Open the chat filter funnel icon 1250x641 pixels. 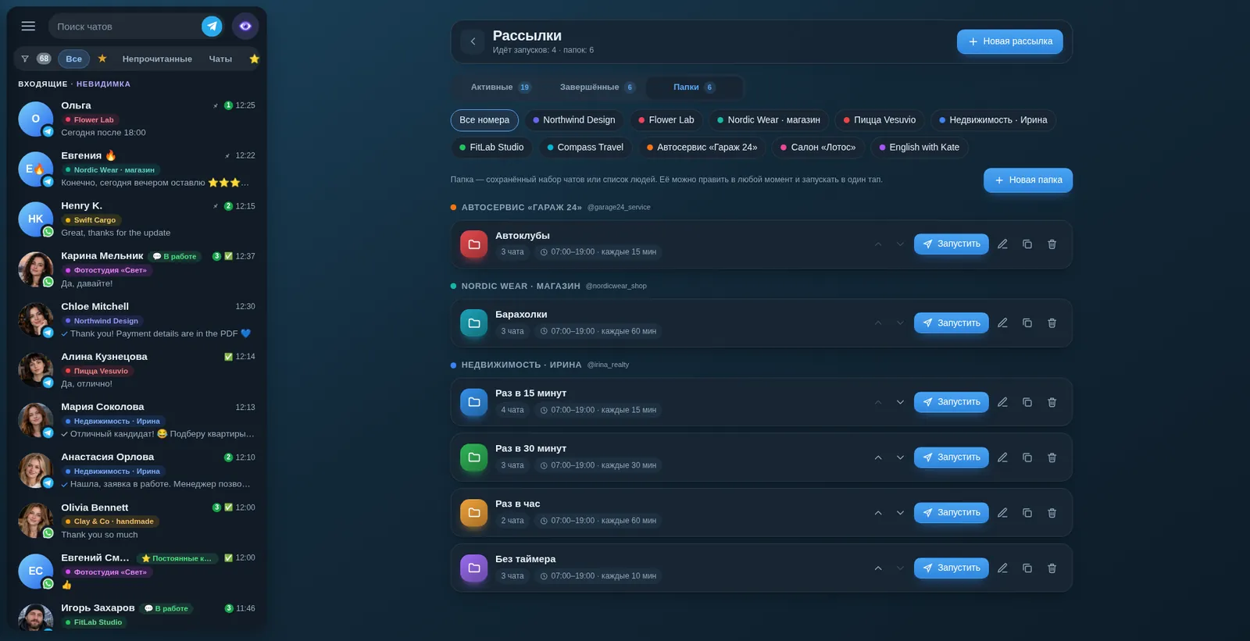(x=25, y=59)
